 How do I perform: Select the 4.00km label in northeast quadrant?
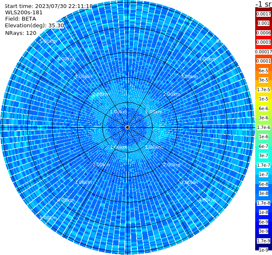207,59
